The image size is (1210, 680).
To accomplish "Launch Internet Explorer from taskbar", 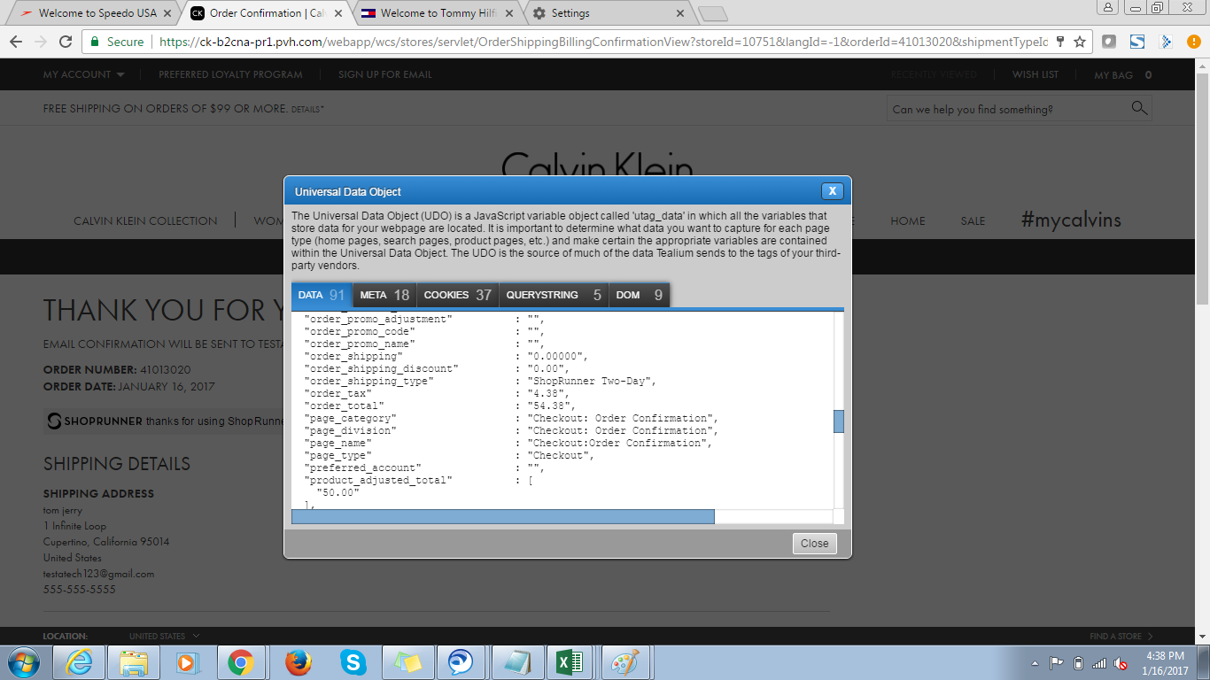I will [79, 662].
